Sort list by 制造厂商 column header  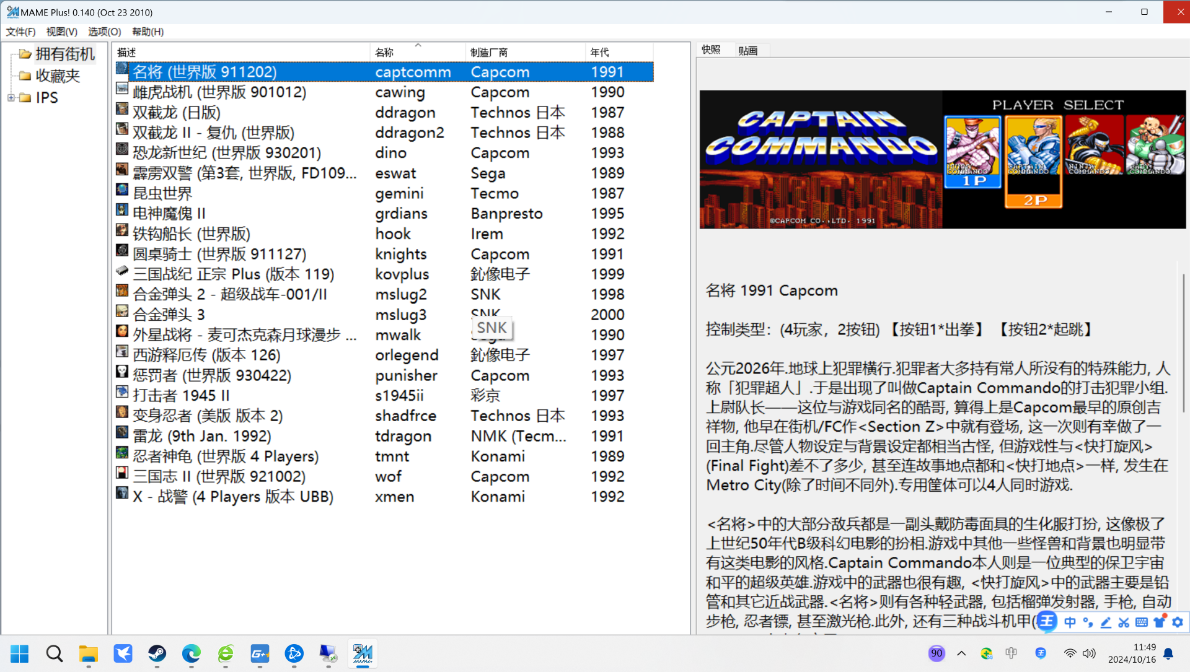point(524,53)
